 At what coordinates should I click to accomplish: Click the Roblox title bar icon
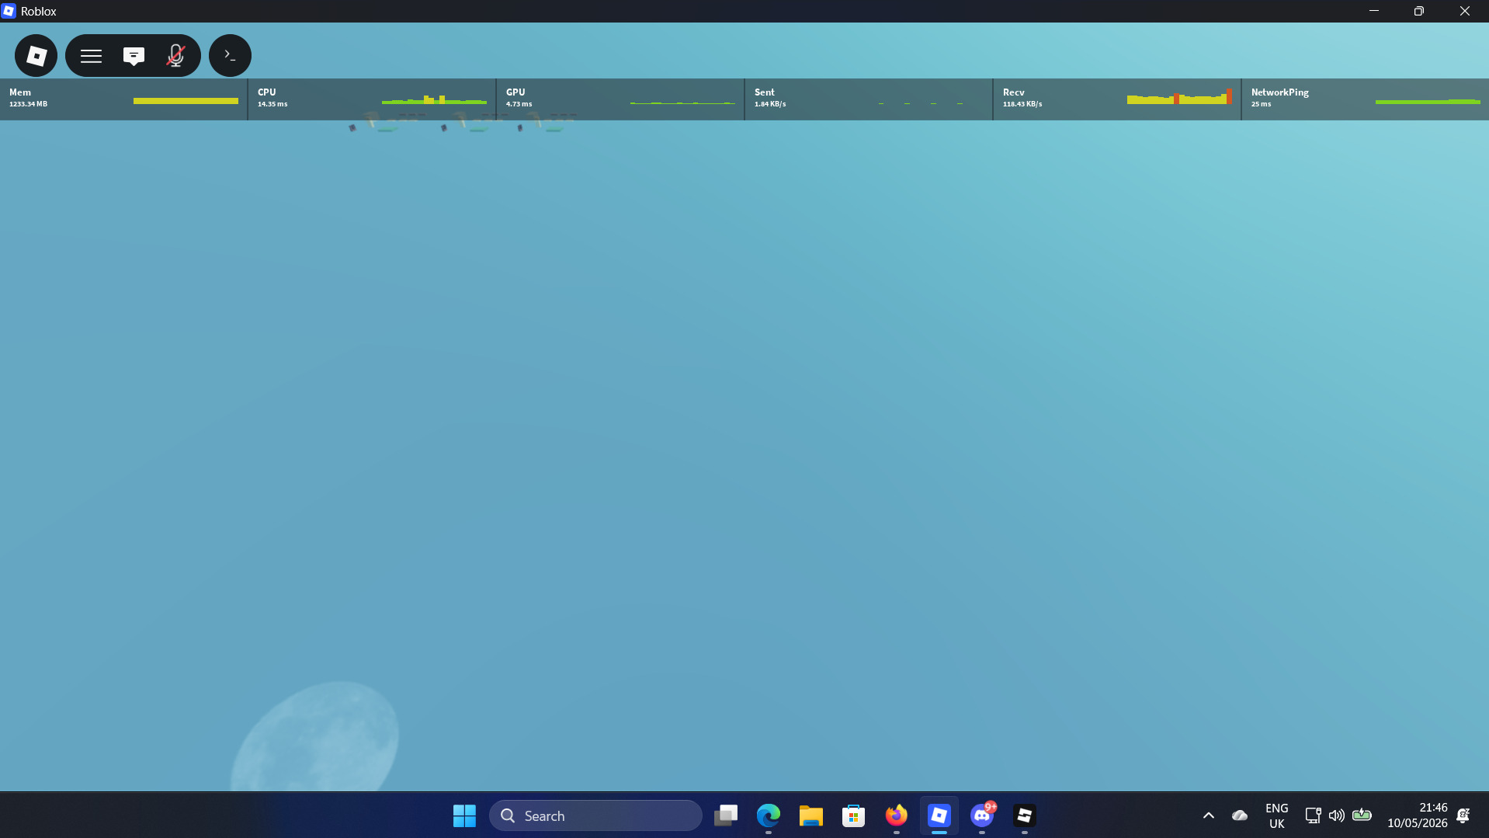coord(9,11)
